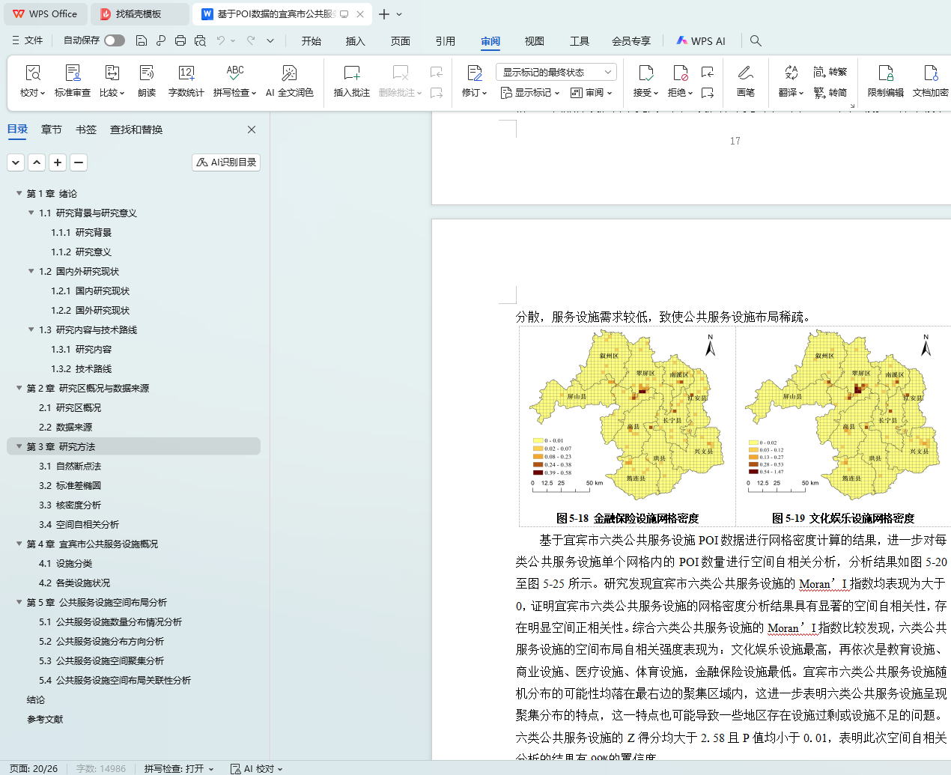Jump to 参考文献 heading

pos(45,719)
